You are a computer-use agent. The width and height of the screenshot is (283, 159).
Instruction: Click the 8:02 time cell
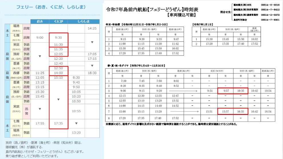(x=176, y=81)
